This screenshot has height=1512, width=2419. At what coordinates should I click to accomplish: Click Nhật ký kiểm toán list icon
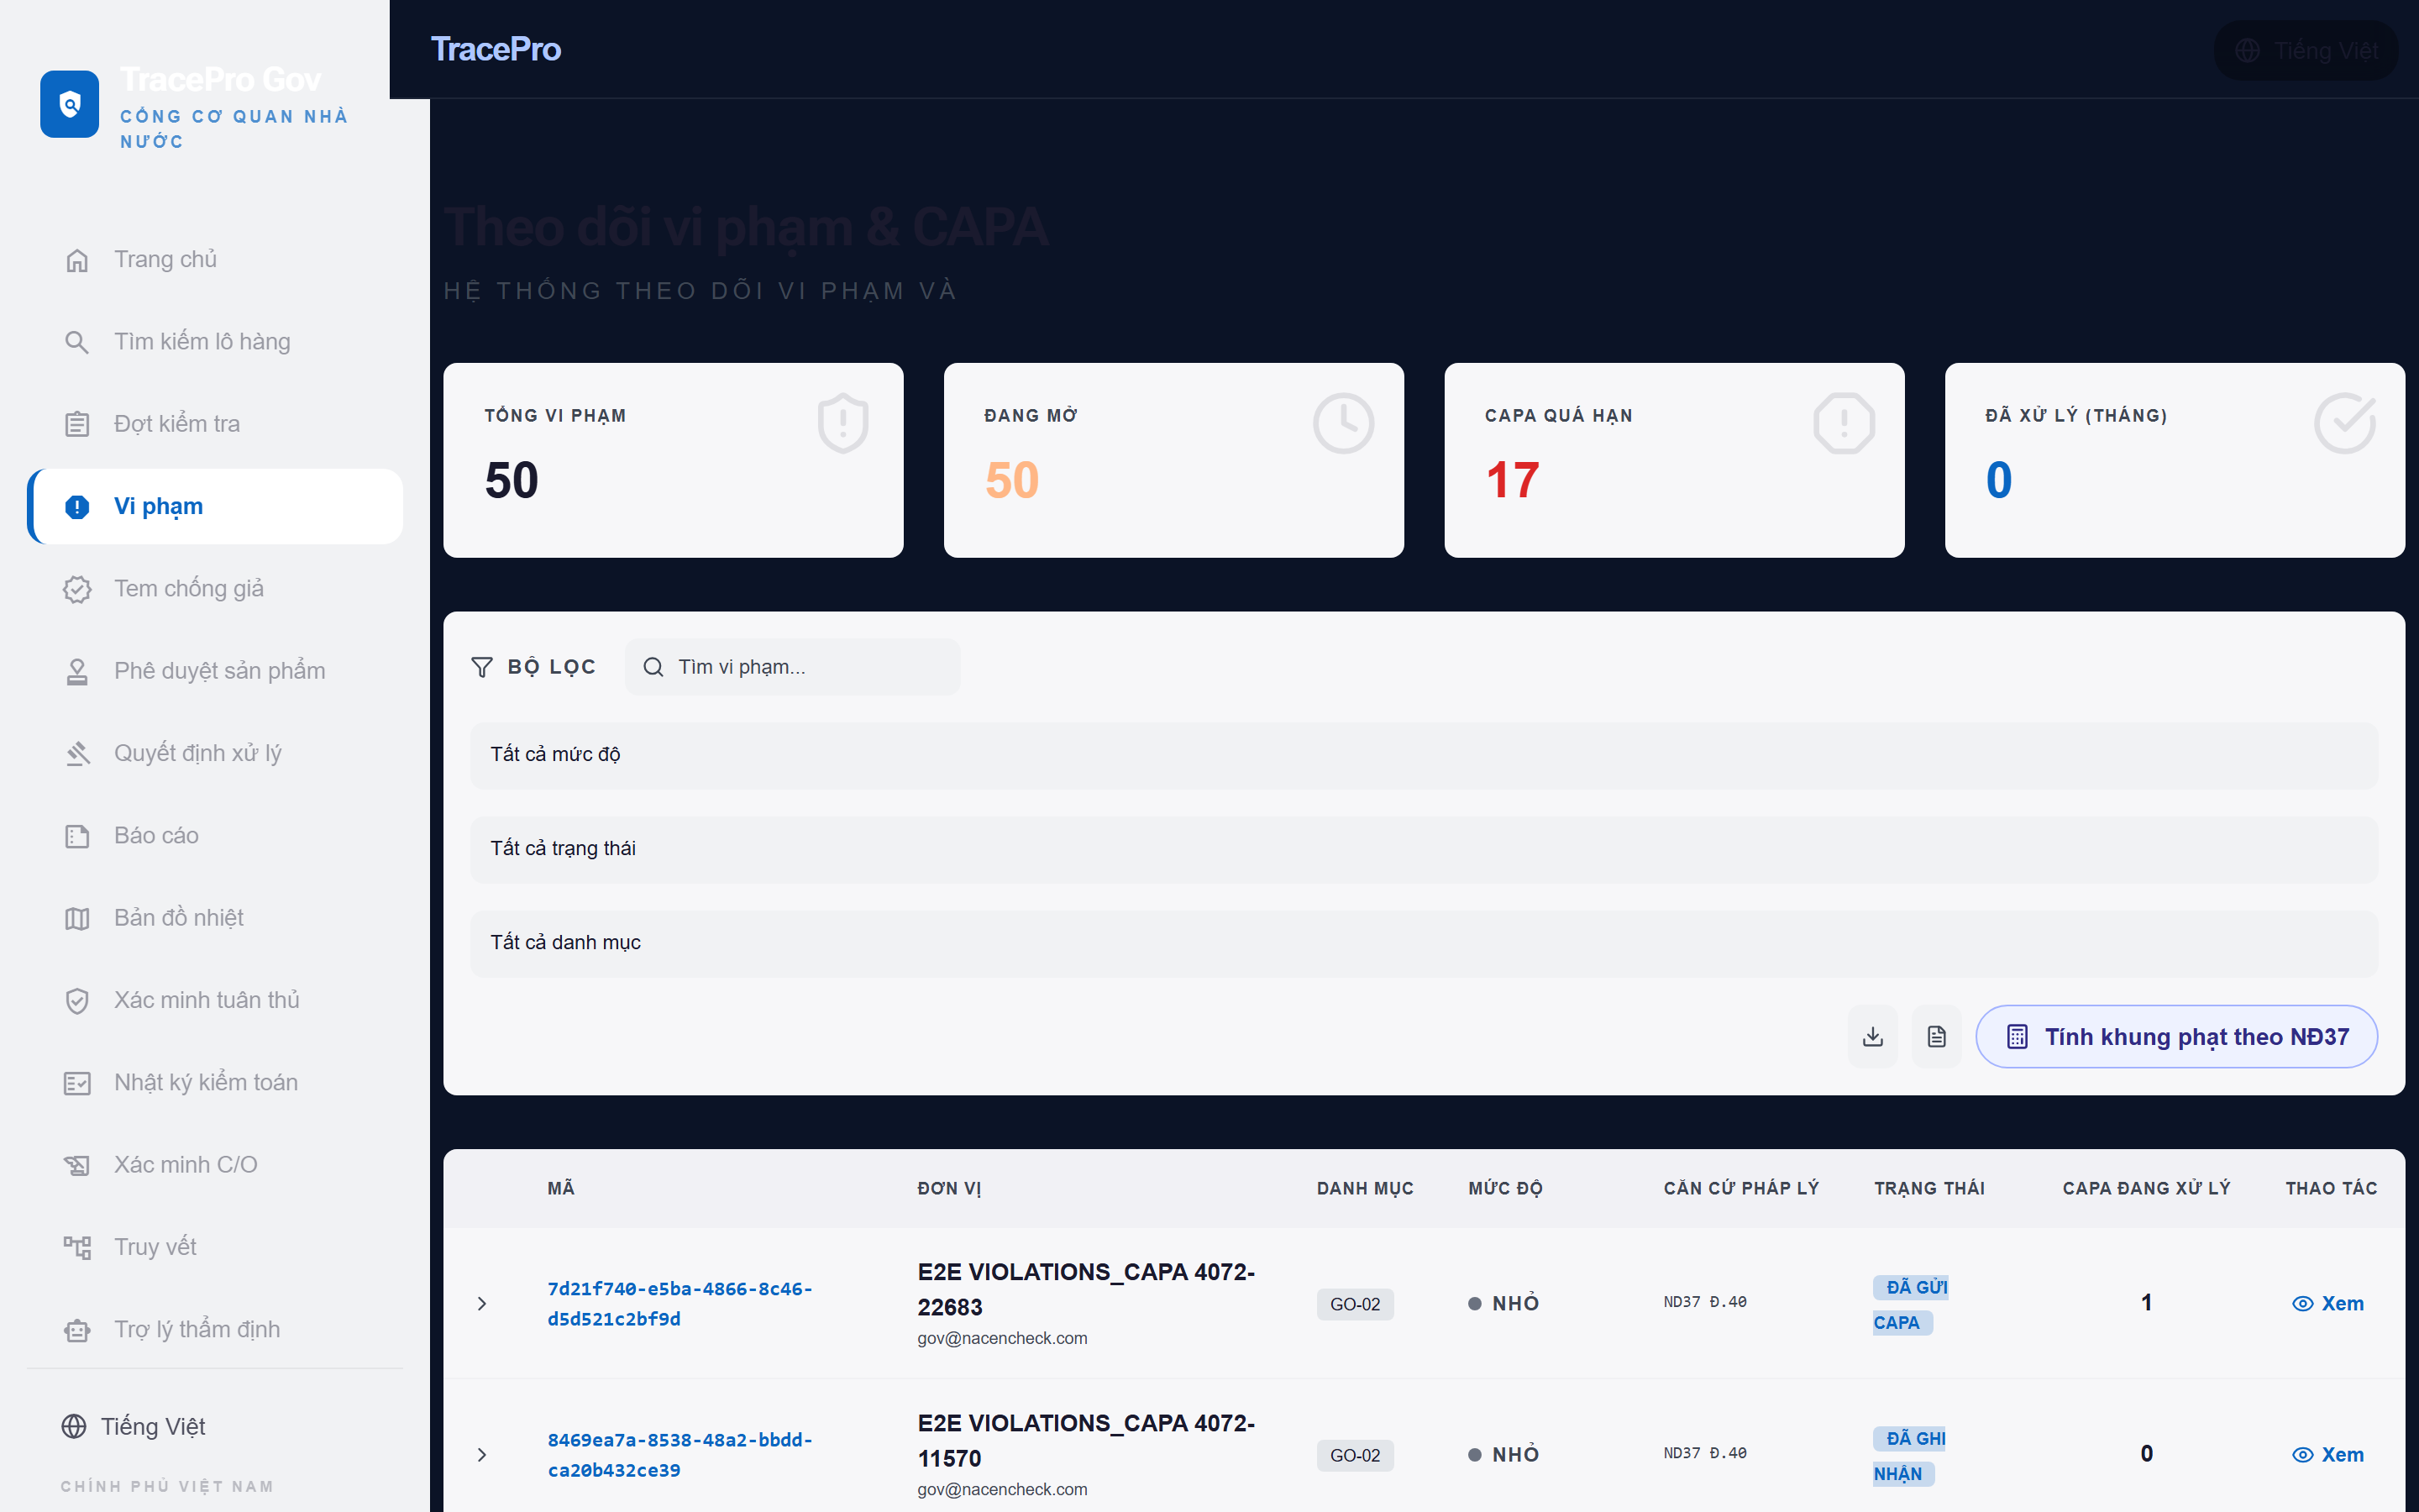click(x=77, y=1083)
